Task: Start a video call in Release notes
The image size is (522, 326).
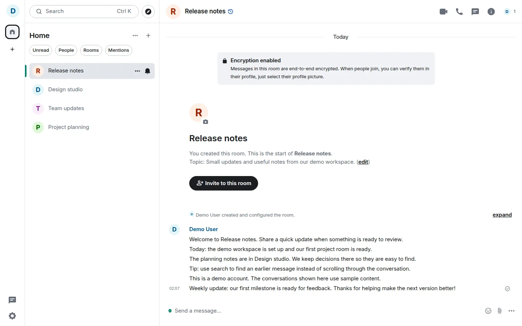Action: pyautogui.click(x=443, y=12)
